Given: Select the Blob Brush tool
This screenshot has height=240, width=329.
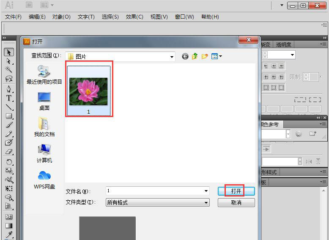Looking at the screenshot, I should pyautogui.click(x=9, y=142).
